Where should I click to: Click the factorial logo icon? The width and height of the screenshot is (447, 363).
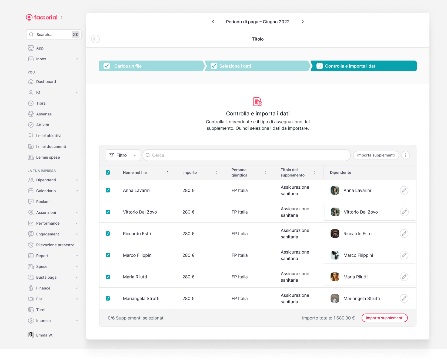29,17
